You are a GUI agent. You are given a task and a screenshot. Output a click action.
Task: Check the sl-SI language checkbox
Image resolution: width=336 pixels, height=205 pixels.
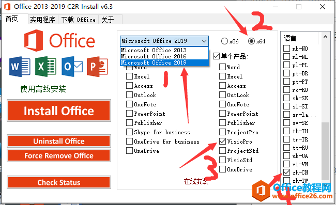[x=286, y=106]
